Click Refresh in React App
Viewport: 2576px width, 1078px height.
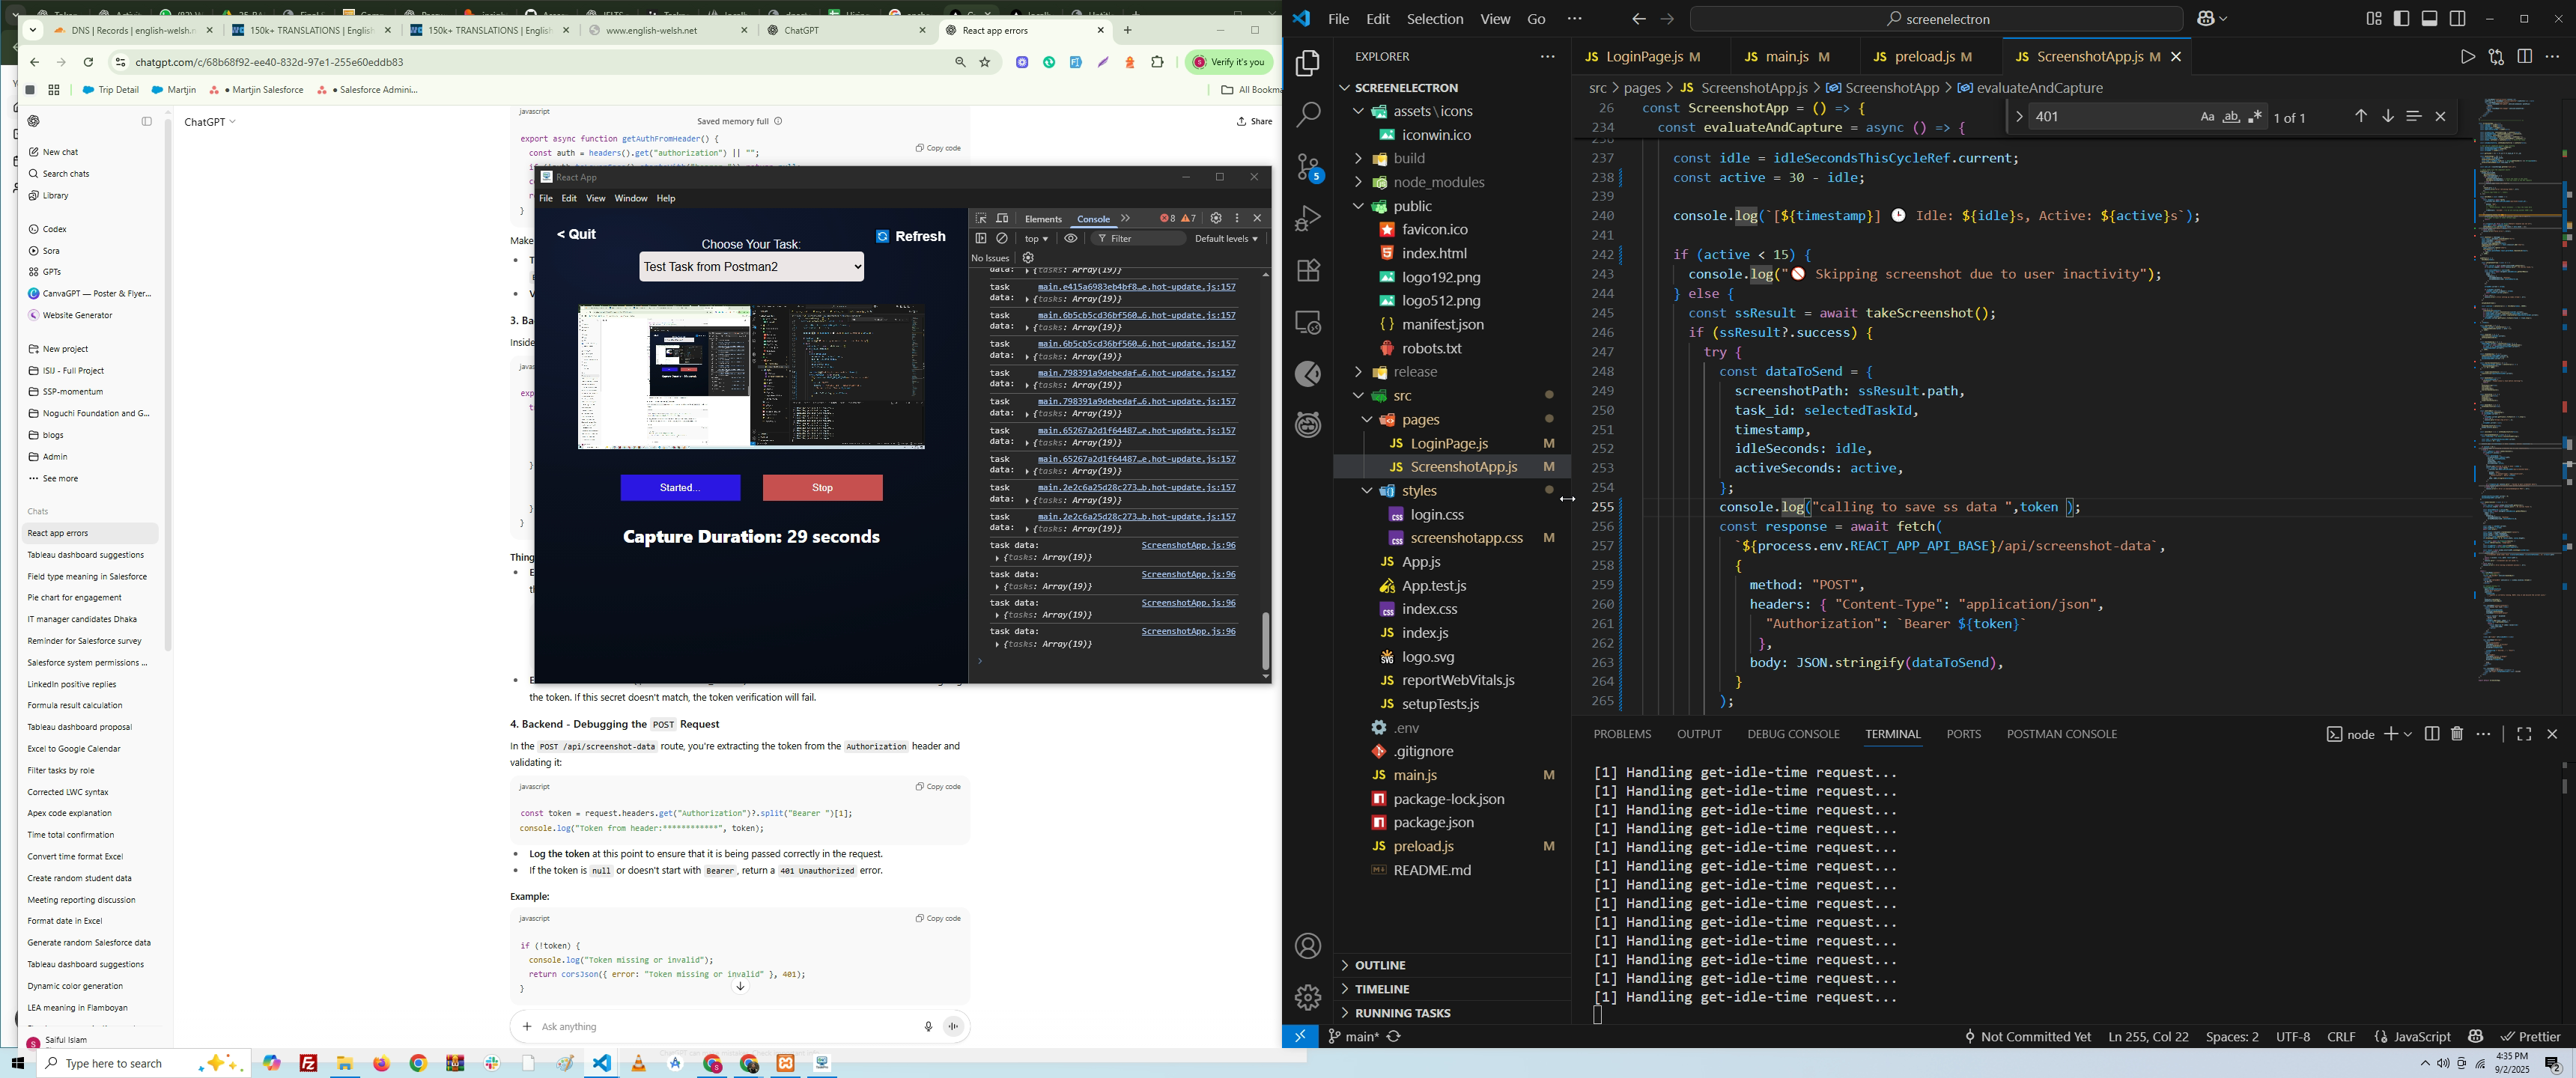[910, 236]
